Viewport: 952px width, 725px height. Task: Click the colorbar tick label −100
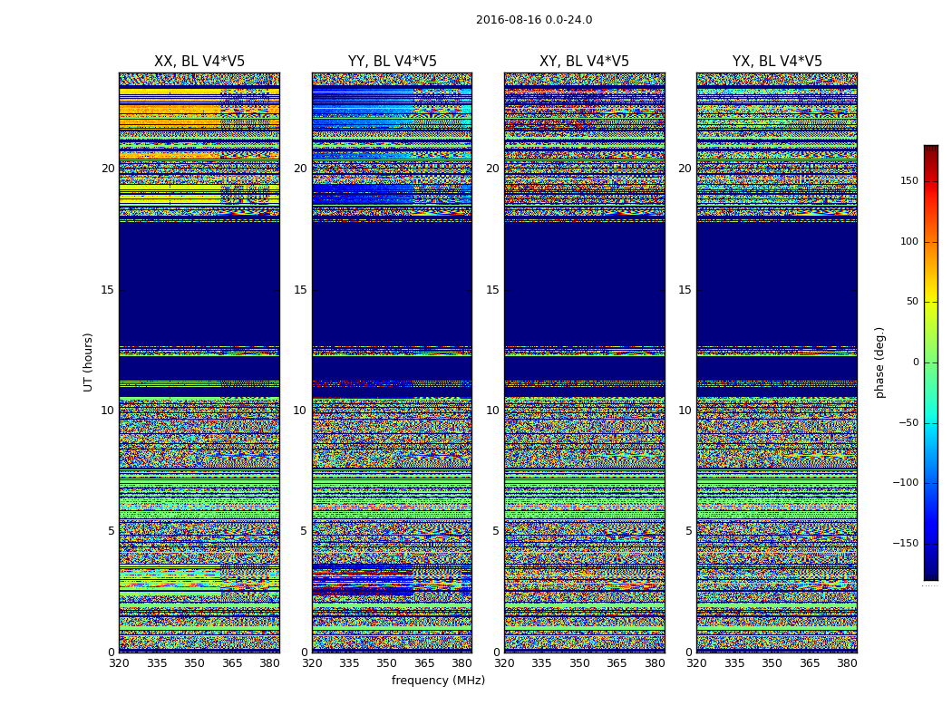pyautogui.click(x=906, y=482)
